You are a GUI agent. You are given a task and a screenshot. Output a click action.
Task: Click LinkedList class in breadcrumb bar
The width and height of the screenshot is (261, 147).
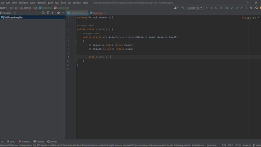point(45,8)
